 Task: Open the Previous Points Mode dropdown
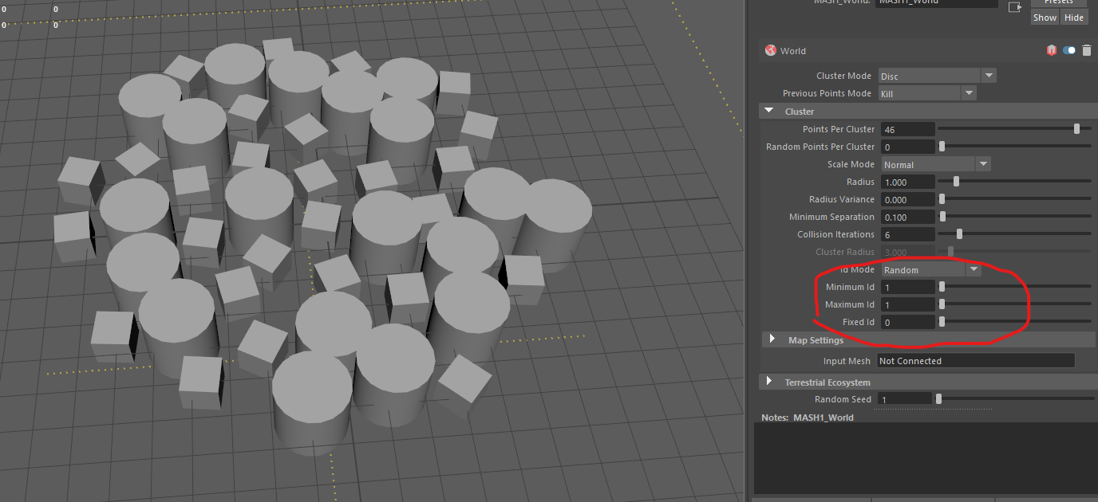click(x=969, y=92)
